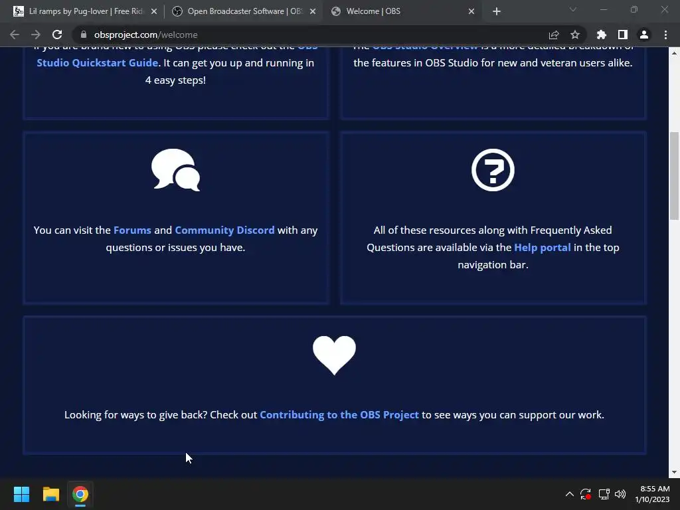Open Chrome three-dot menu

(x=665, y=35)
